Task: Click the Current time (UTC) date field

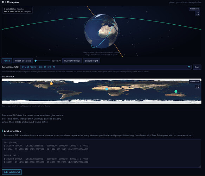Action: coord(106,67)
